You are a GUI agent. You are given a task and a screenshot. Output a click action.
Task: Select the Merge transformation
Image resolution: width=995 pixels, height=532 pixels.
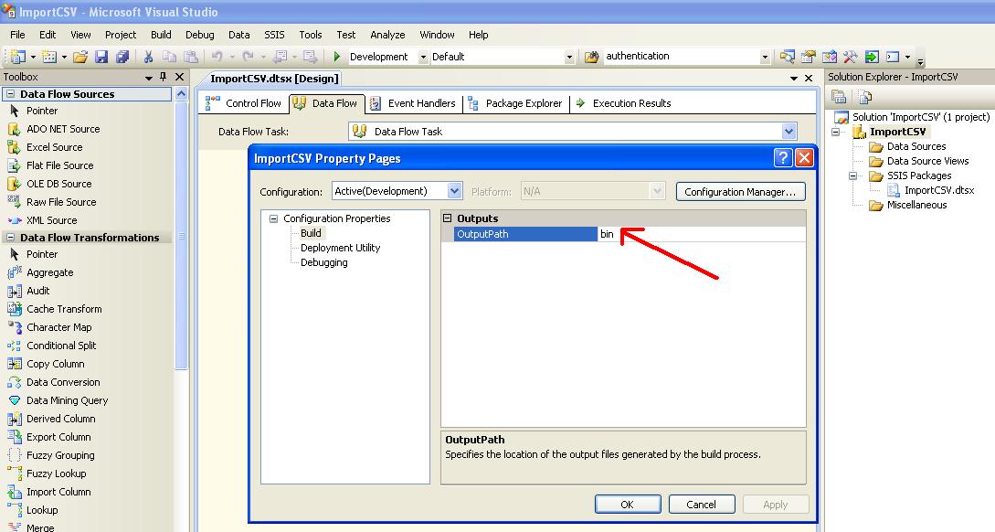(42, 527)
